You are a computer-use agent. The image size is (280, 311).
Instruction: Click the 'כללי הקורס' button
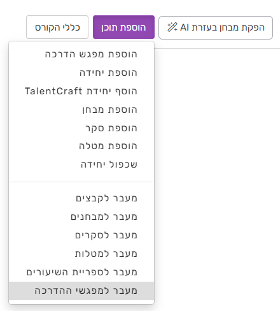coord(57,27)
